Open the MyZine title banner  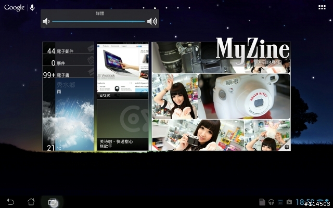[252, 50]
